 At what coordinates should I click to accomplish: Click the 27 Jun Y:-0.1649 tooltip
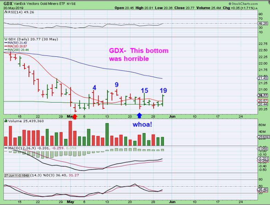[x=17, y=175]
